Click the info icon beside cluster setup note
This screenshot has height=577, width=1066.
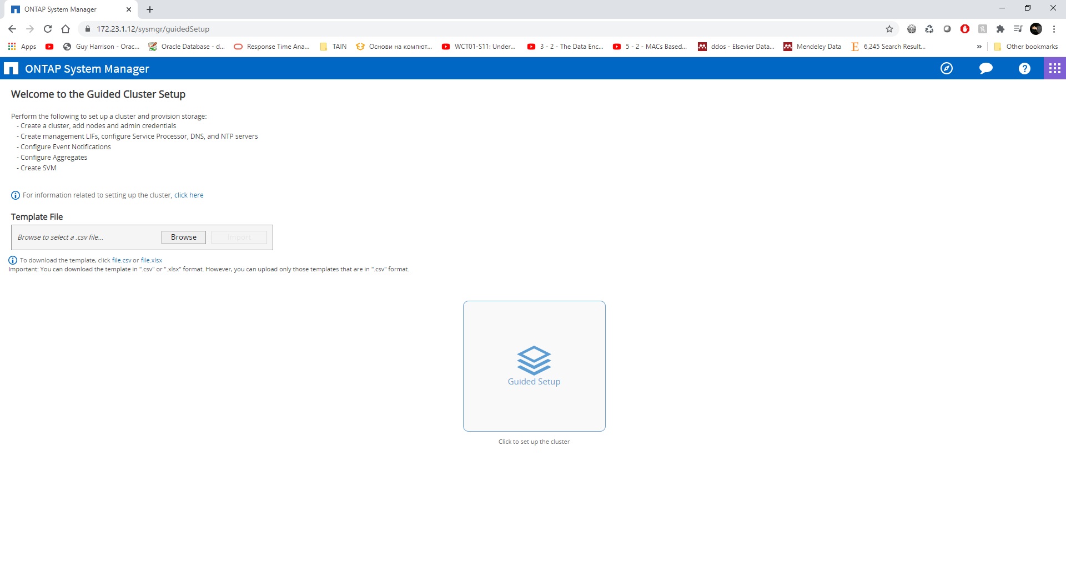click(x=16, y=195)
